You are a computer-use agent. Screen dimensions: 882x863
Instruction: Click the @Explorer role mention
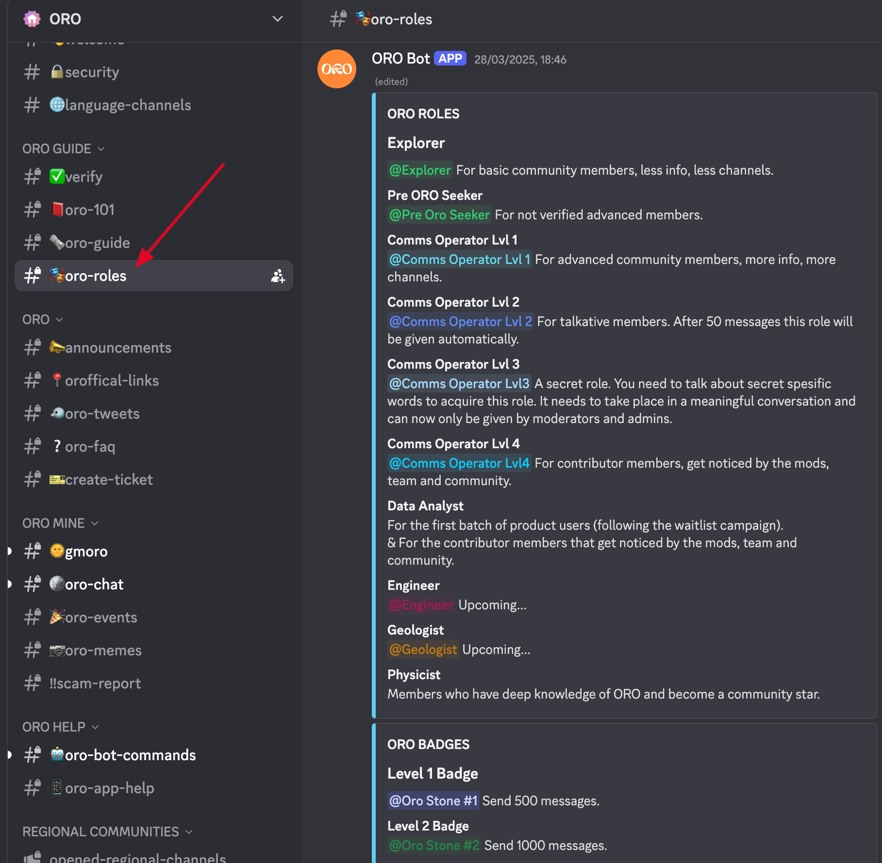pyautogui.click(x=420, y=170)
